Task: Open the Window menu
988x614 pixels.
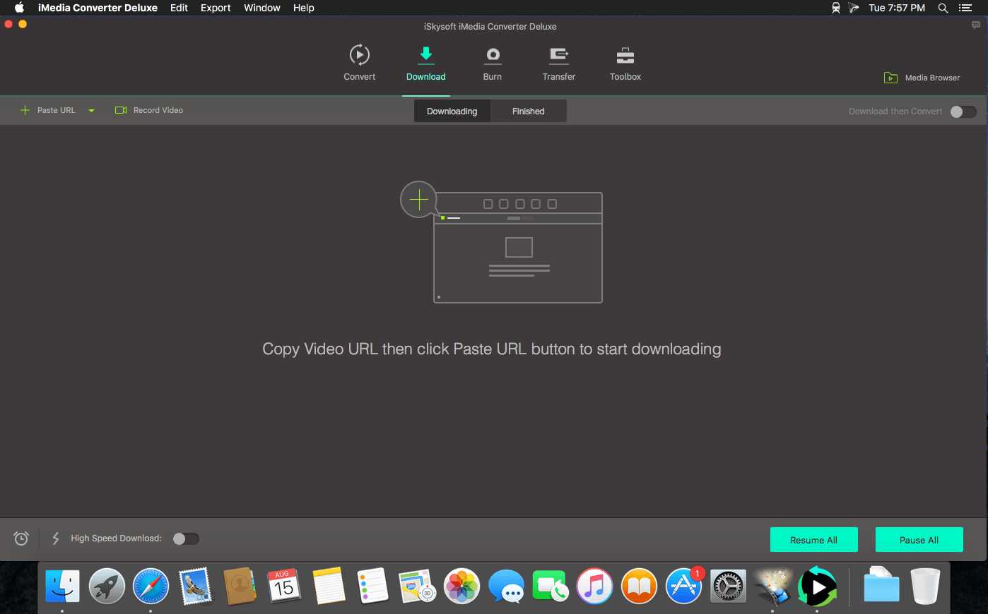Action: tap(262, 8)
